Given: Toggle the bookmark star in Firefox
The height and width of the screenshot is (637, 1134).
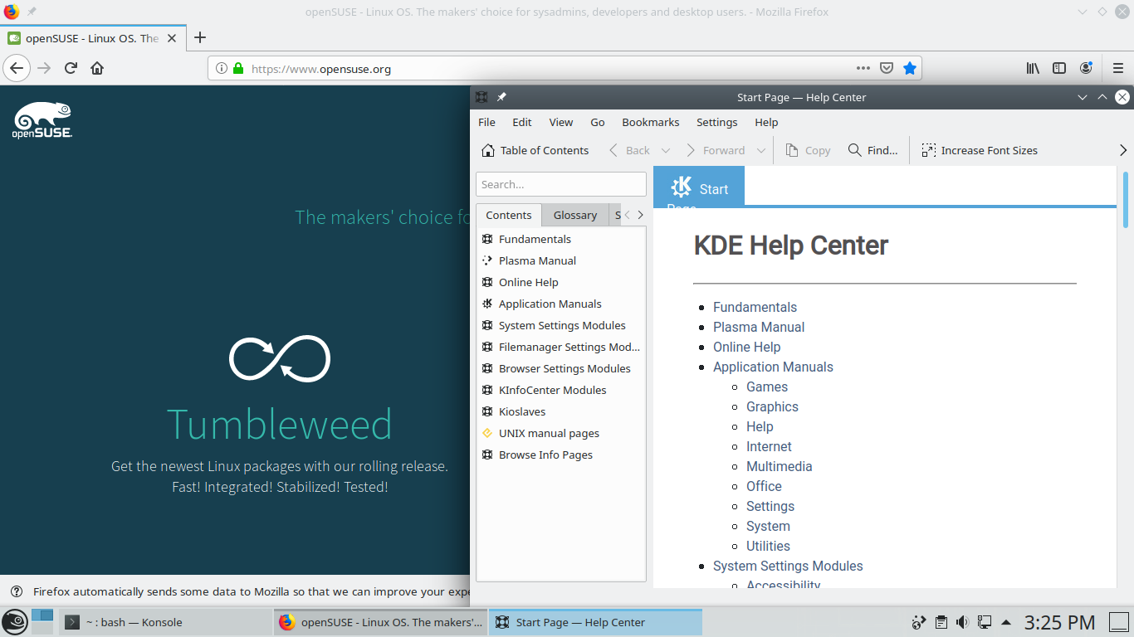Looking at the screenshot, I should (910, 68).
